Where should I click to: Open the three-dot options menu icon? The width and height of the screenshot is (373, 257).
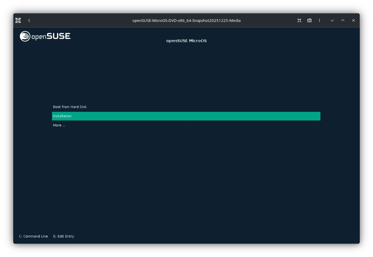coord(320,20)
